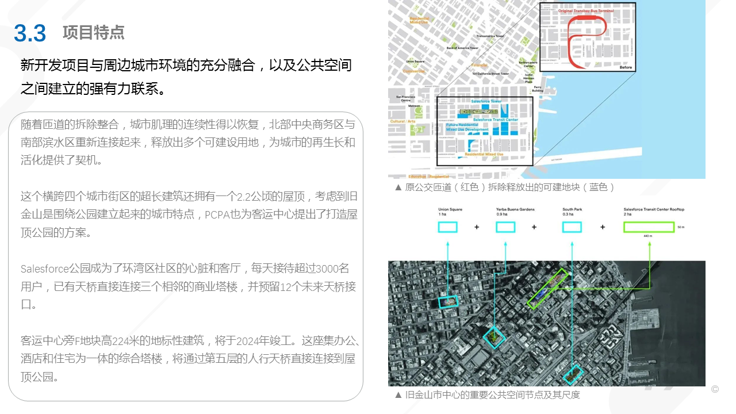Screen dimensions: 736x414
Task: Select the Salesforce Tower map label
Action: pos(486,101)
